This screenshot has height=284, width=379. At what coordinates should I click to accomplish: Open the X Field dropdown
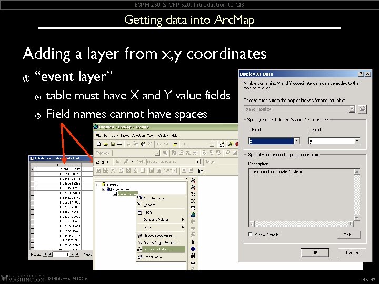tap(297, 141)
